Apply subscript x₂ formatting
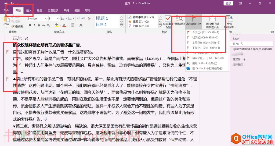275x146 pixels. pyautogui.click(x=48, y=25)
